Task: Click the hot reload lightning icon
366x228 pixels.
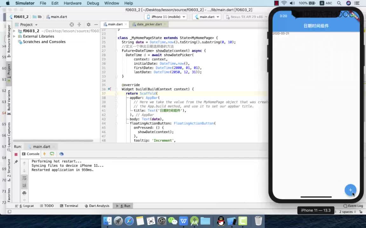Action: (x=44, y=154)
